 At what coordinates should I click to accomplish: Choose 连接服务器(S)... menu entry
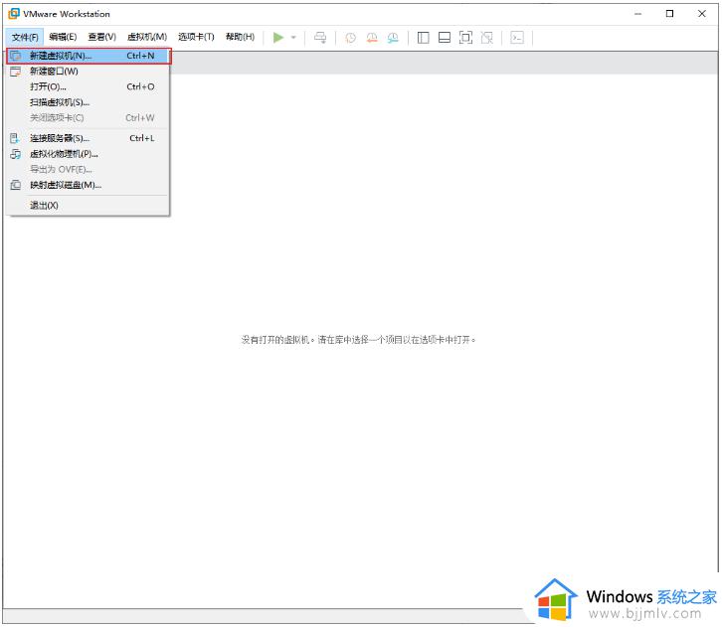tap(89, 138)
